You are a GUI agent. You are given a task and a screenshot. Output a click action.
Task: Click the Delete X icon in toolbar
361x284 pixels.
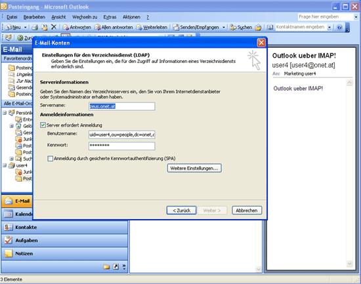[54, 27]
